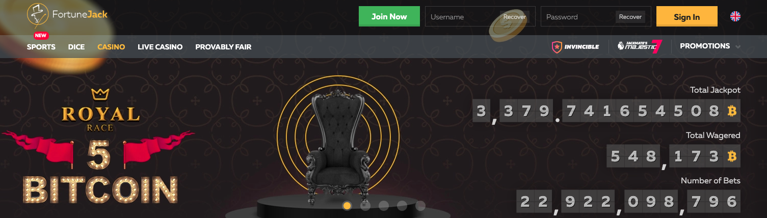Open the UK flag language selector

pos(735,16)
